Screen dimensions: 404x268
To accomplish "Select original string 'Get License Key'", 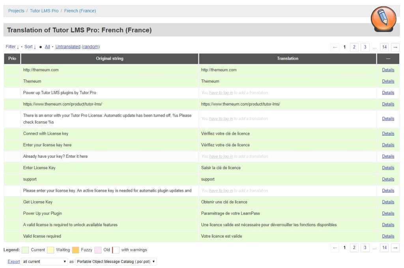I will click(x=37, y=202).
